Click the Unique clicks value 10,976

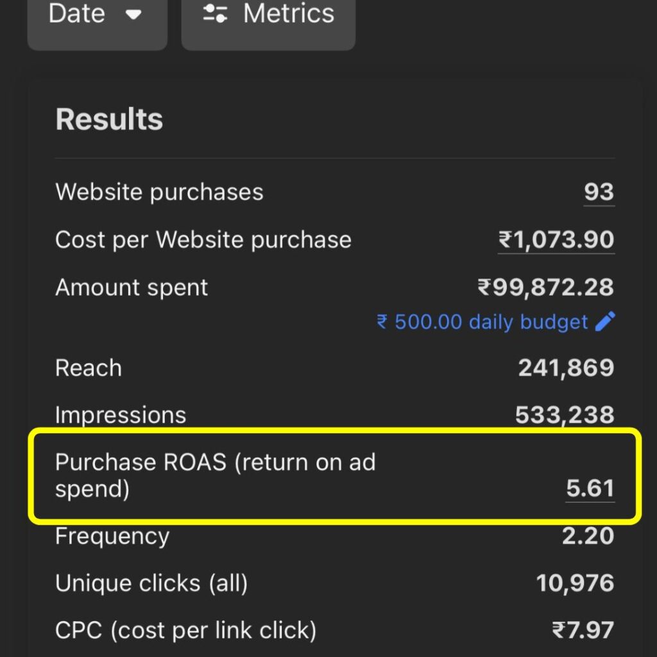click(x=575, y=583)
